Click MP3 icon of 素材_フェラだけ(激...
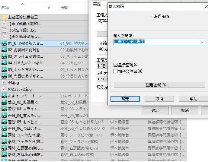This screenshot has width=208, height=162. [4, 135]
